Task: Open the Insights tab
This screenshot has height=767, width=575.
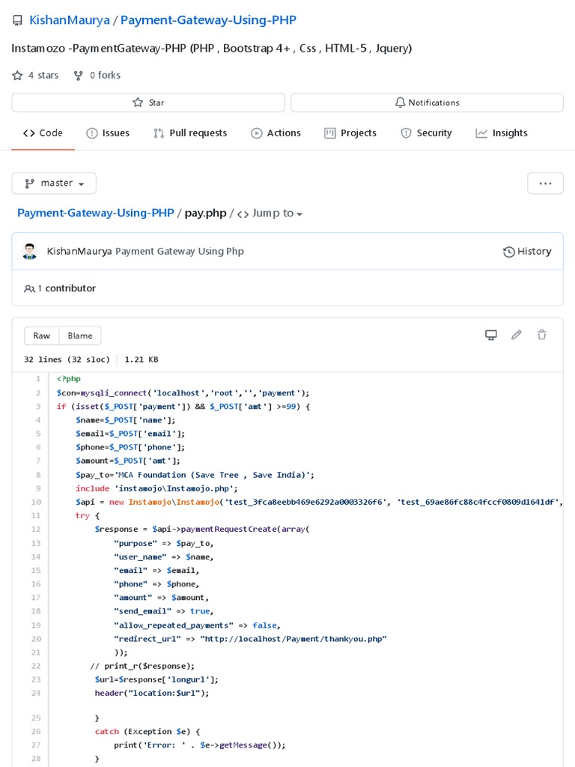Action: (502, 133)
